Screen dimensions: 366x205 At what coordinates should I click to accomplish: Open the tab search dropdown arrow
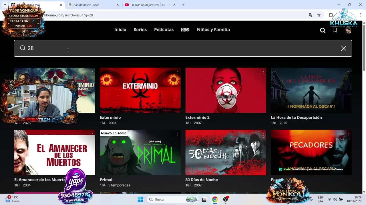coord(5,5)
